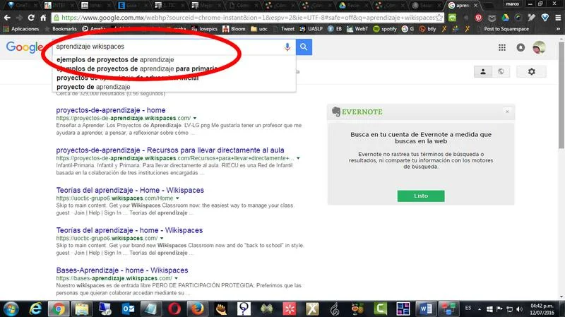Open result 'proyectos-de-aprendizaje - home'
Viewport: 565px width, 317px height.
[111, 110]
